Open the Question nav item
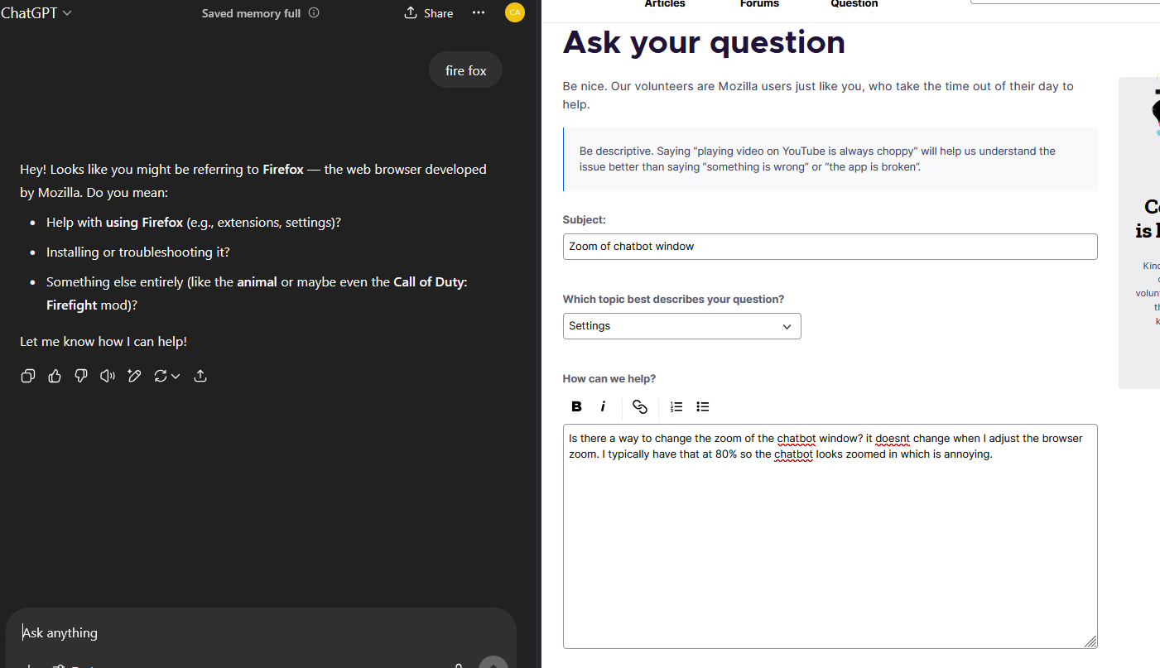This screenshot has width=1160, height=668. pos(854,4)
